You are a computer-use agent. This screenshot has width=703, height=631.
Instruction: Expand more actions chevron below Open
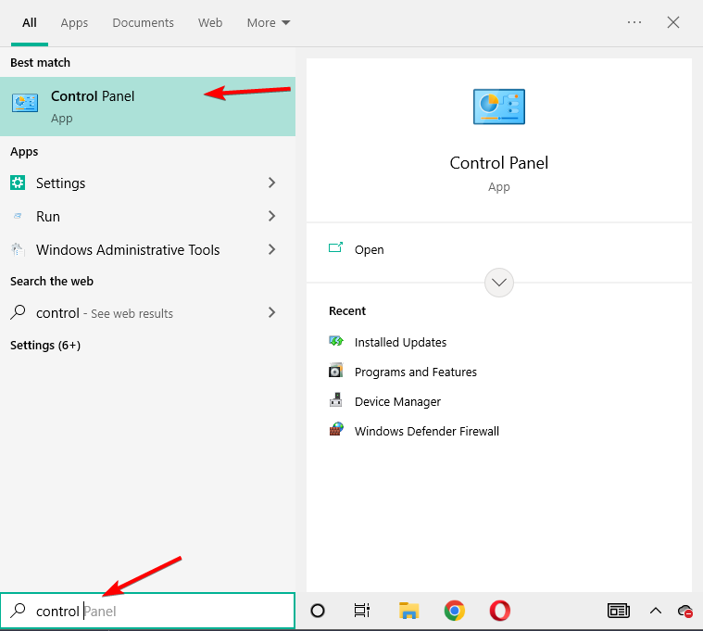click(x=499, y=283)
